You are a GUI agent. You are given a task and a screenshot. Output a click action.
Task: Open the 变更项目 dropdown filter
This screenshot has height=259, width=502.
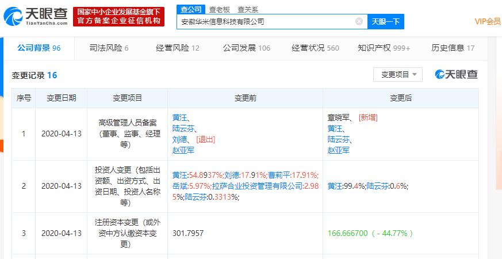pyautogui.click(x=398, y=74)
